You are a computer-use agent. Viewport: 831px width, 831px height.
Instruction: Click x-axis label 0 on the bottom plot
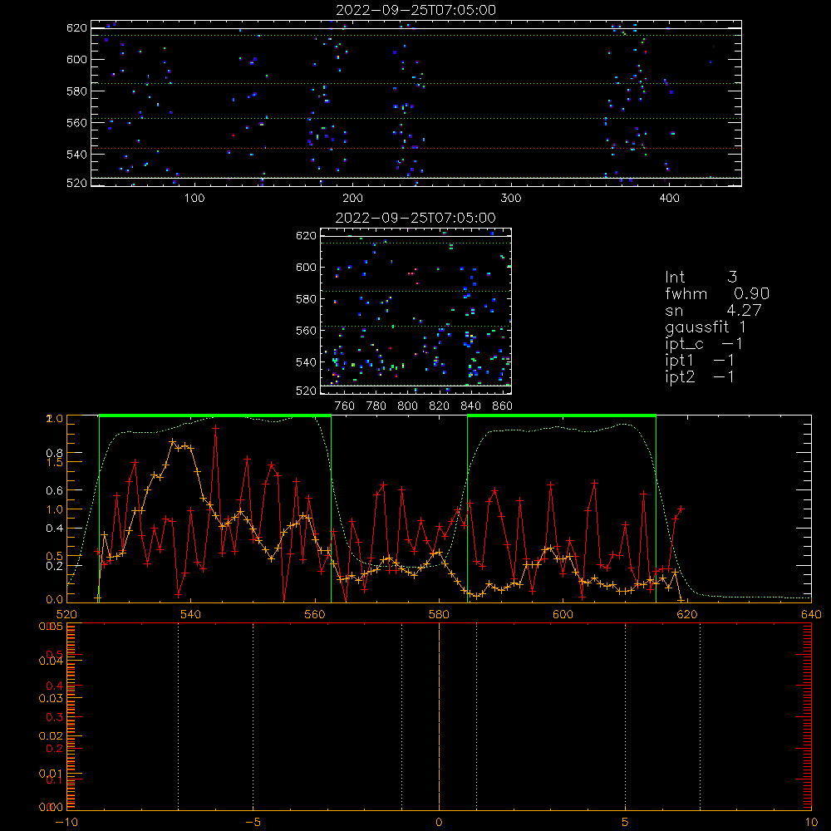(439, 823)
